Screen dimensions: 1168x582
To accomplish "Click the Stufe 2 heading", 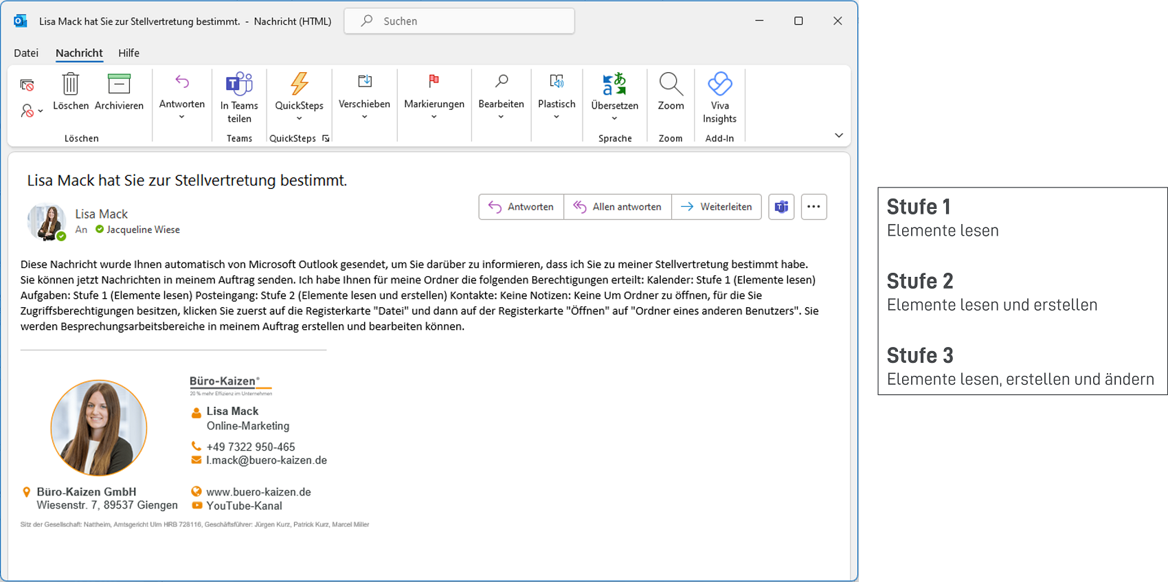I will 920,281.
